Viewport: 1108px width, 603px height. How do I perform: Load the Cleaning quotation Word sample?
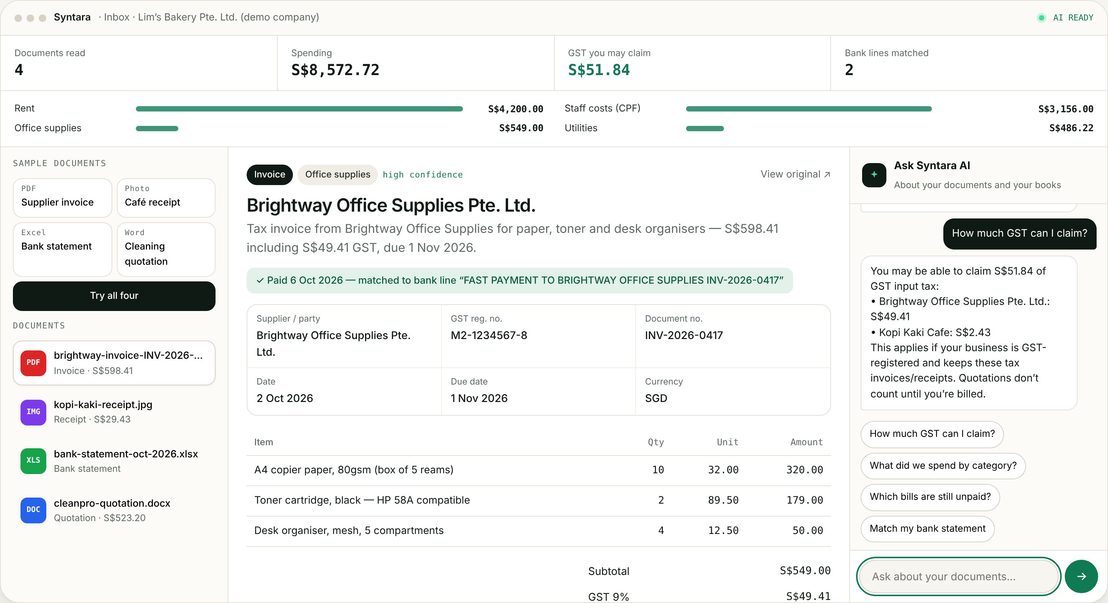coord(166,249)
